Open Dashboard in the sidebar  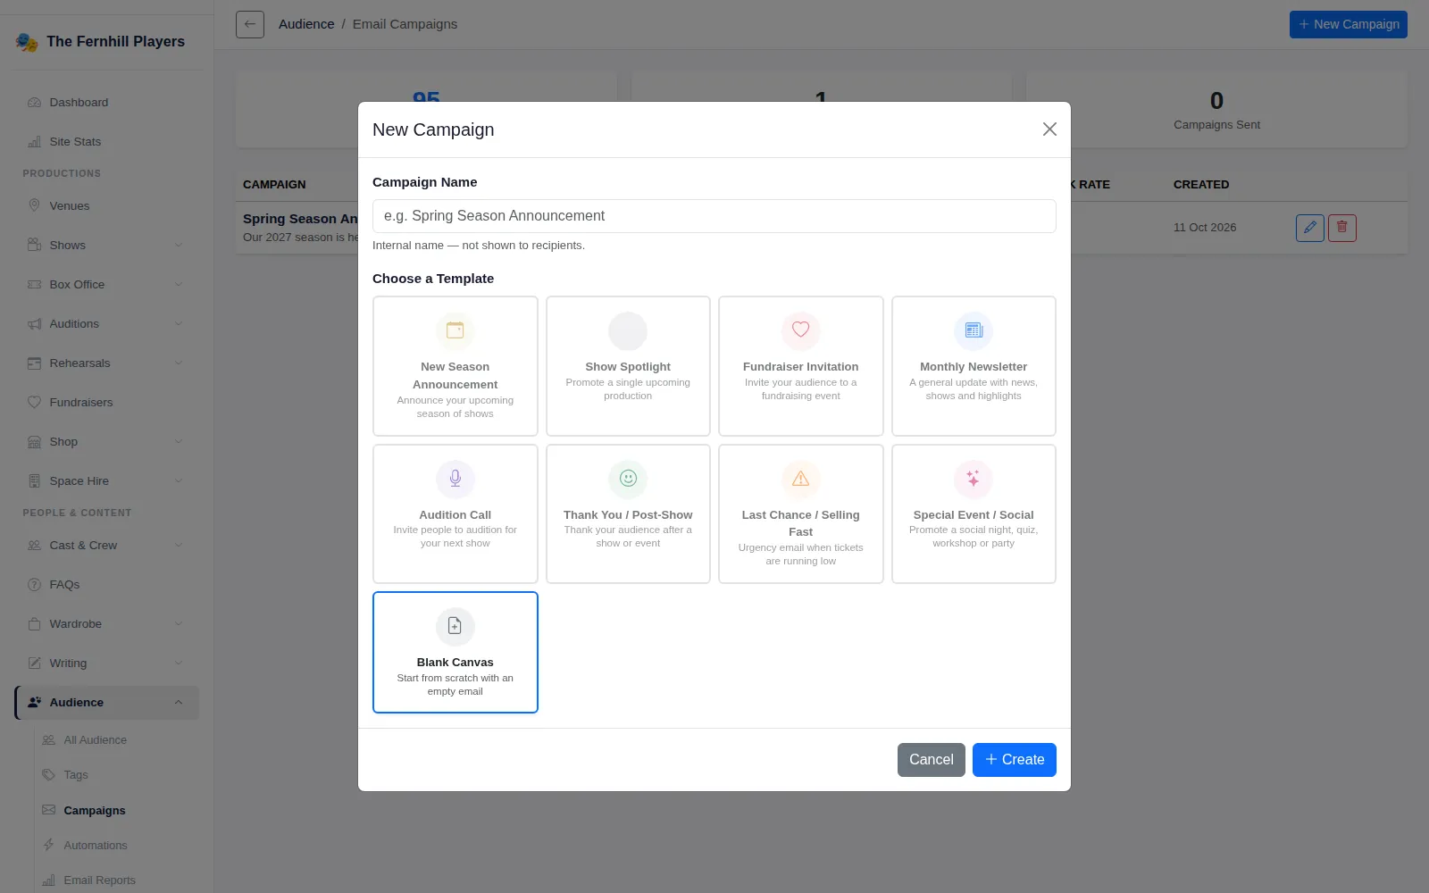pos(107,103)
